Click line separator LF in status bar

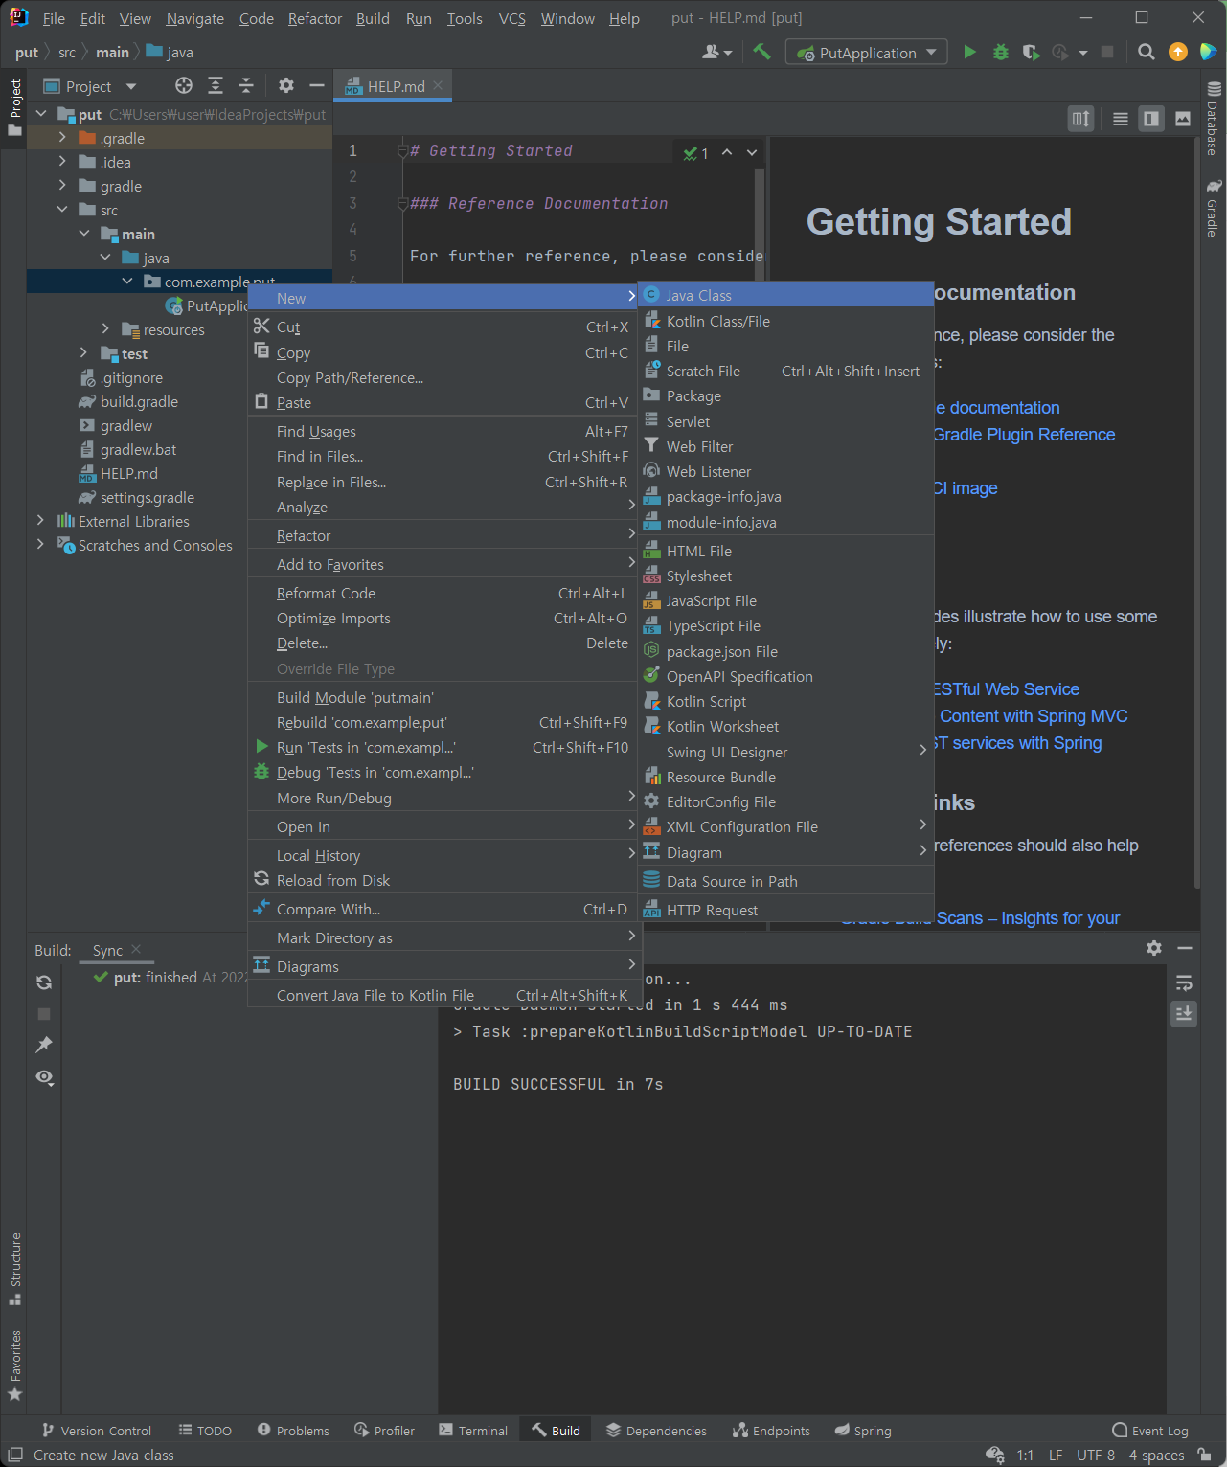(x=1056, y=1455)
